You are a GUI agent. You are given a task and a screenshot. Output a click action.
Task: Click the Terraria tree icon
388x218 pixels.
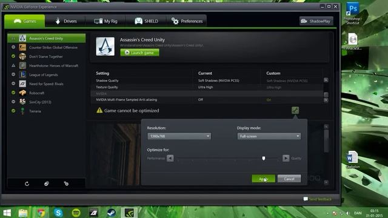(22, 111)
